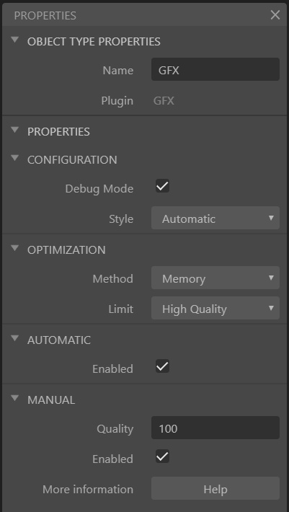Open the Limit dropdown showing High Quality

tap(215, 308)
